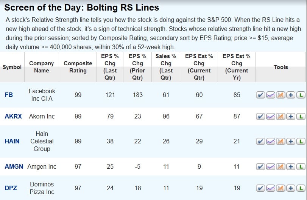Open the AMGN ticker link
Image resolution: width=307 pixels, height=200 pixels.
point(14,167)
